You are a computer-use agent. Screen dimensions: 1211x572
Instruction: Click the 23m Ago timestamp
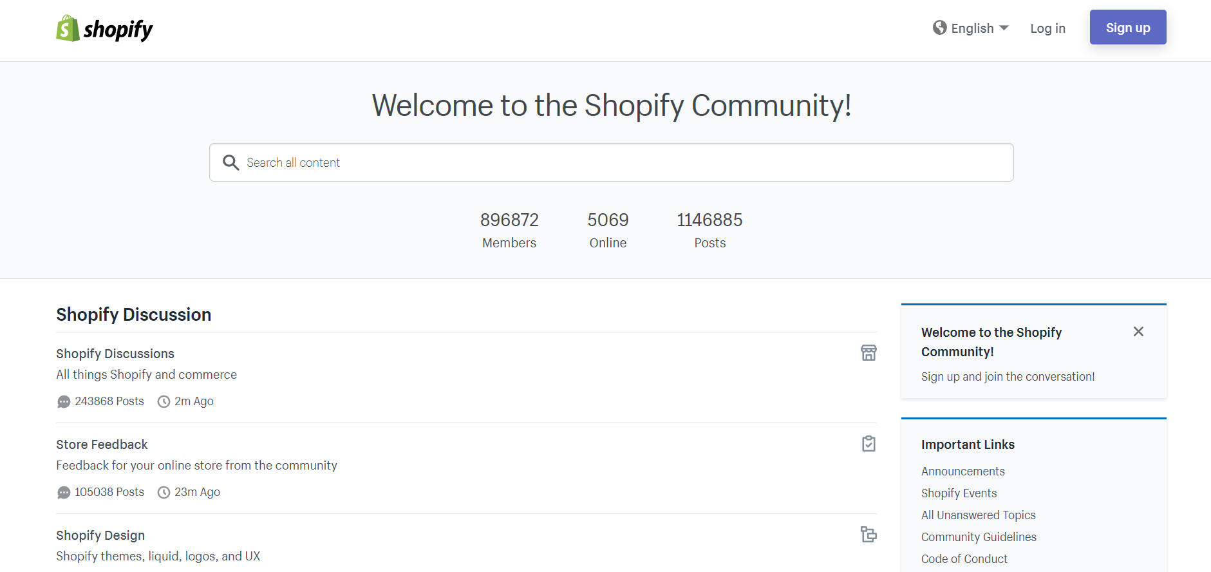coord(197,492)
